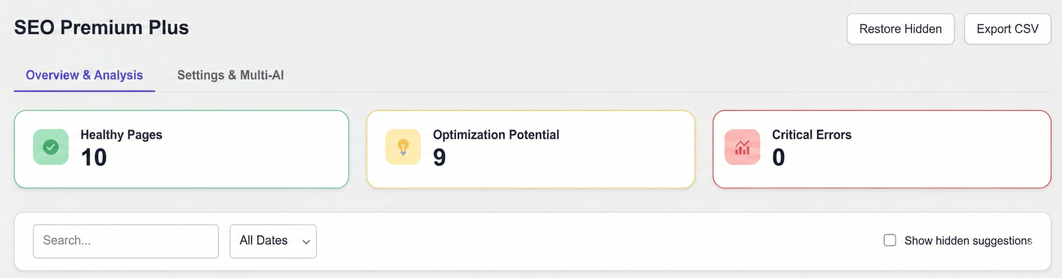Select the Healthy Pages heading text

coord(121,135)
